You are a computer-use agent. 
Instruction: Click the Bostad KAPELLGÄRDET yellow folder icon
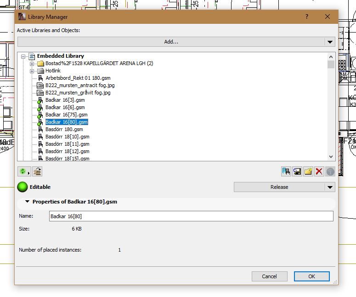tap(40, 63)
